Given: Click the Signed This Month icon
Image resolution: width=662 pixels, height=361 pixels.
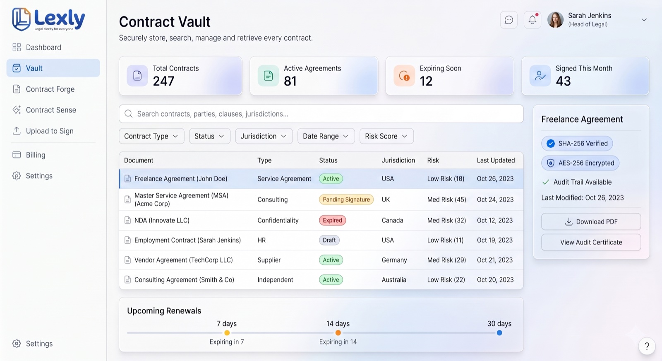Looking at the screenshot, I should click(540, 76).
